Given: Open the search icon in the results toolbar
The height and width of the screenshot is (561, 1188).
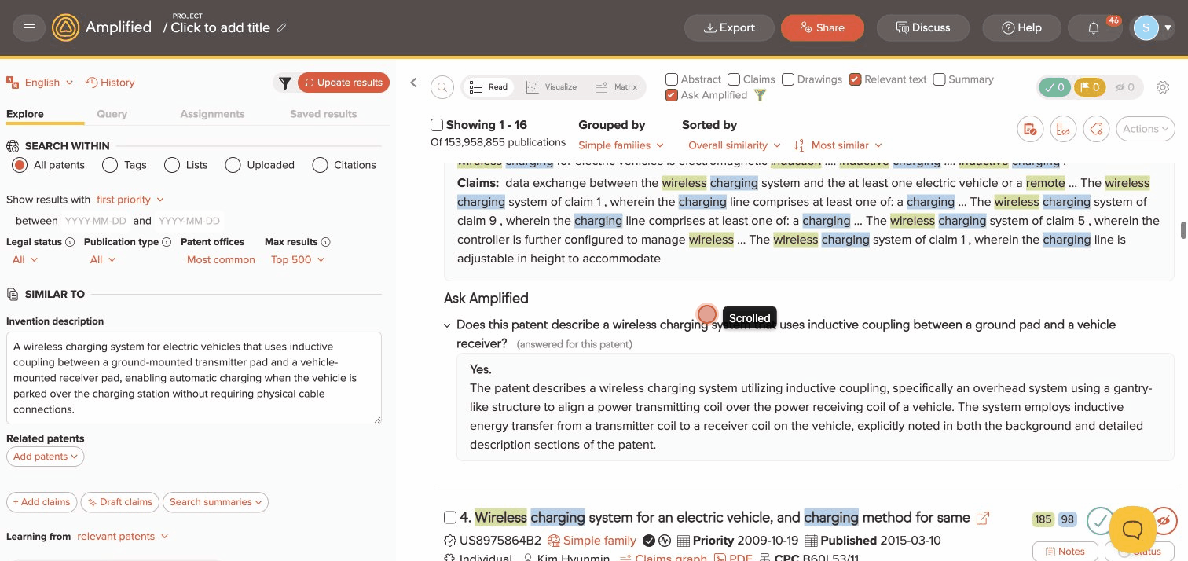Looking at the screenshot, I should tap(442, 87).
